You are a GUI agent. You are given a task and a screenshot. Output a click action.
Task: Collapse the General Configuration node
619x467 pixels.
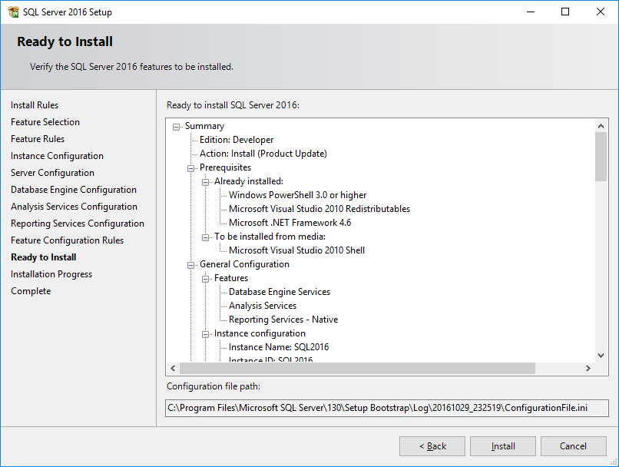pos(190,265)
